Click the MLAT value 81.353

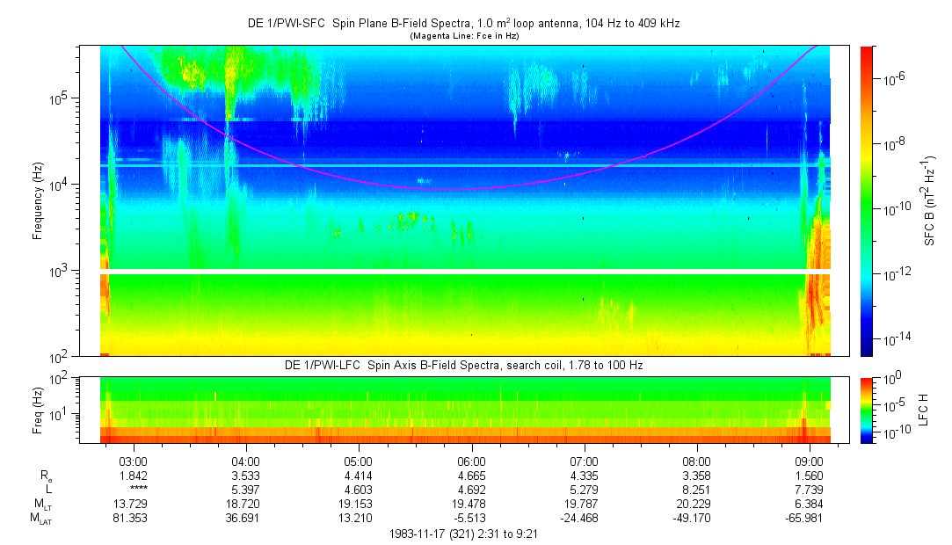tap(133, 518)
